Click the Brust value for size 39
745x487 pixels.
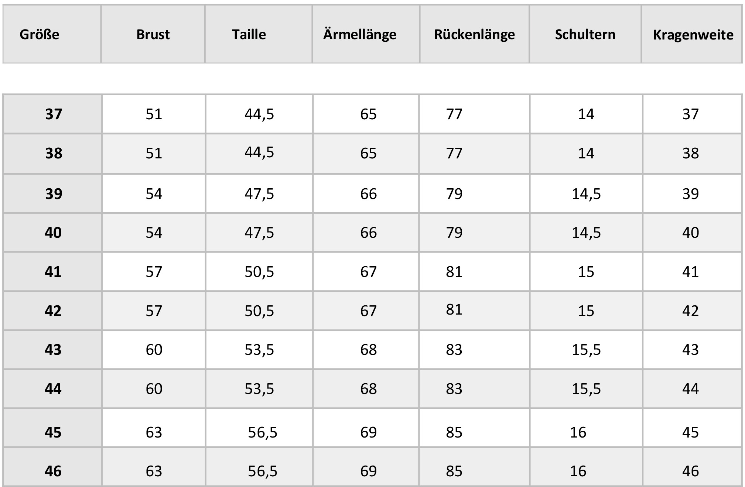(x=154, y=194)
